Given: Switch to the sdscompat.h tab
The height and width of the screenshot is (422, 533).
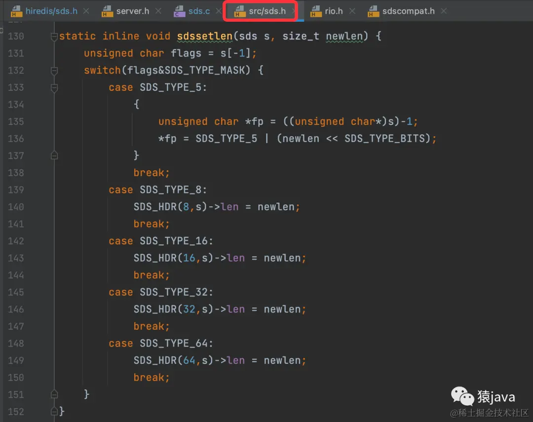Looking at the screenshot, I should tap(408, 11).
